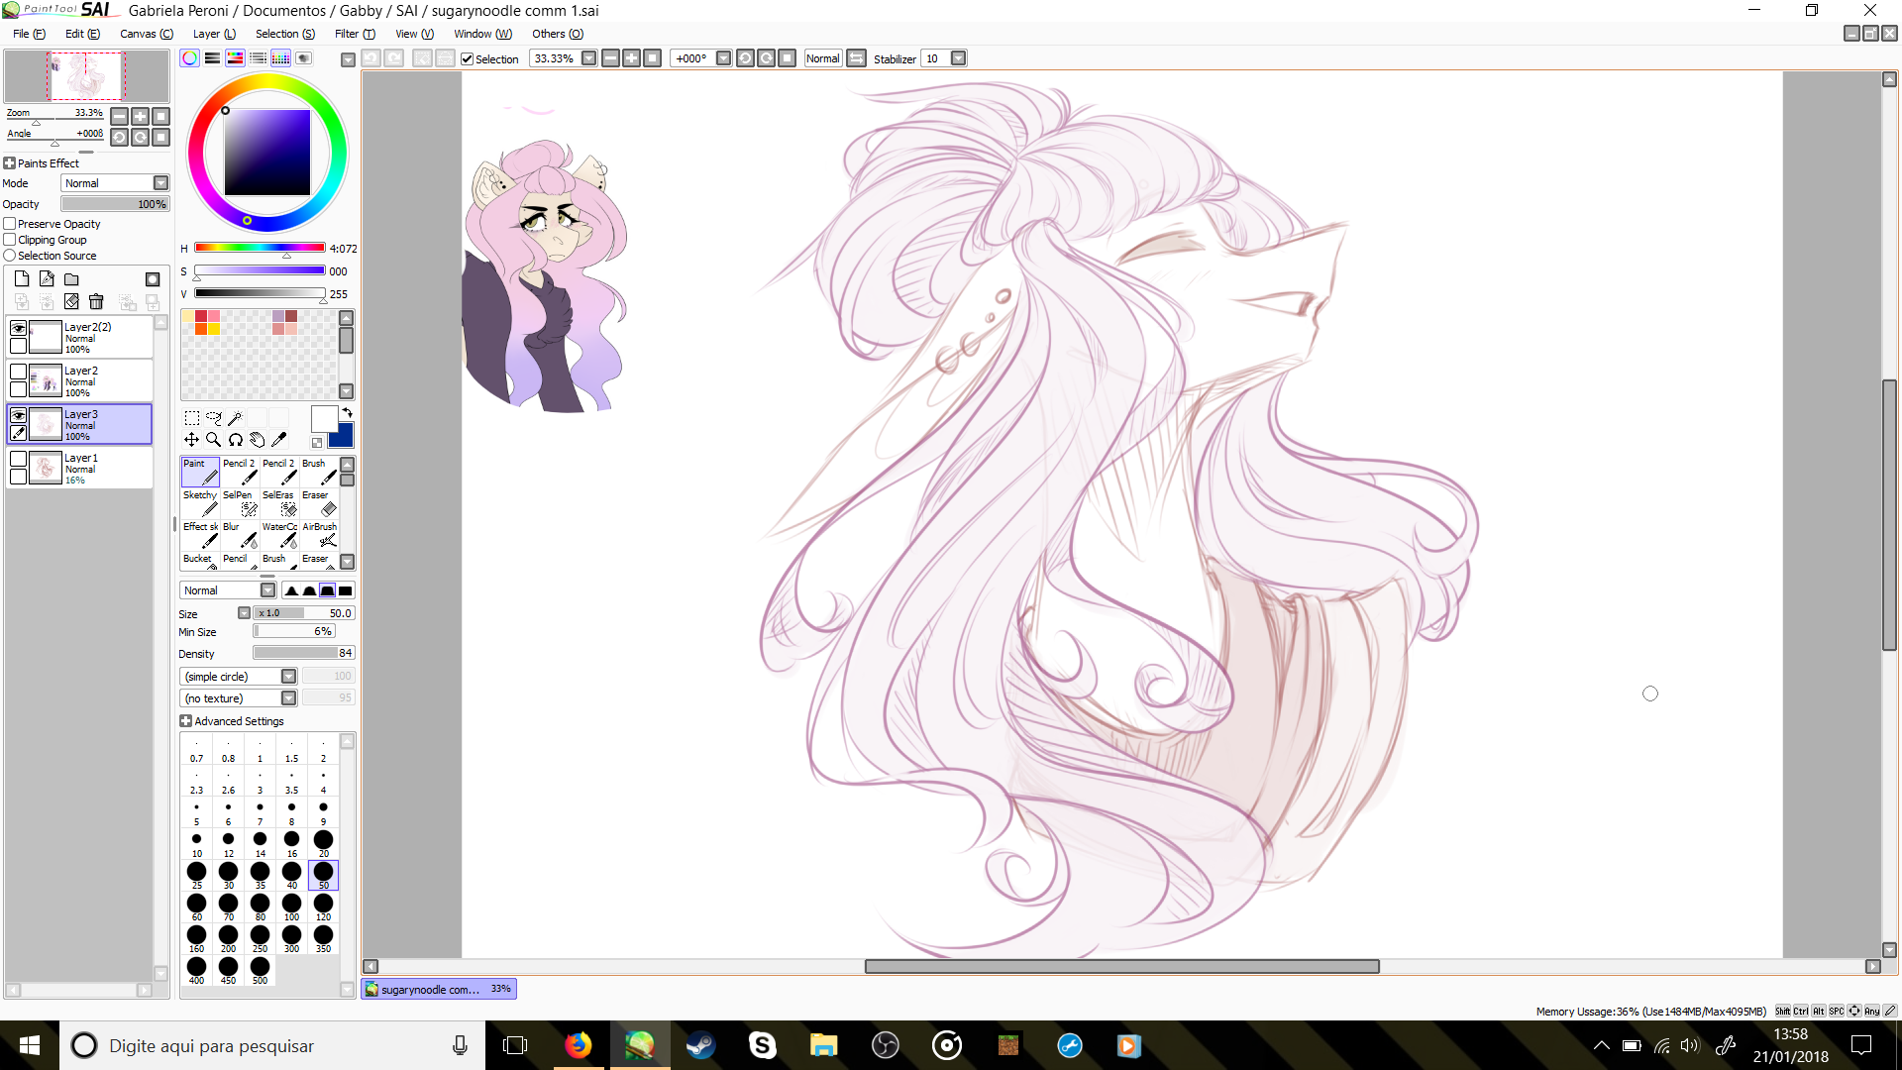The height and width of the screenshot is (1070, 1902).
Task: Select the Move layer tool
Action: click(x=191, y=440)
